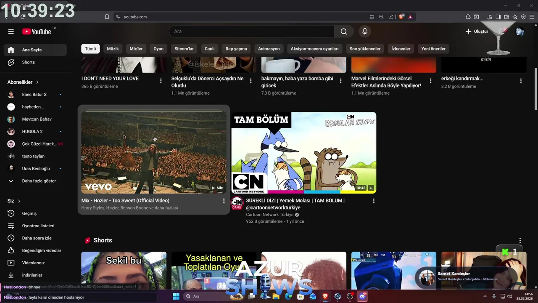Open the Uras Benlioğlu subscription
Screen dimensions: 538x303
(35, 169)
